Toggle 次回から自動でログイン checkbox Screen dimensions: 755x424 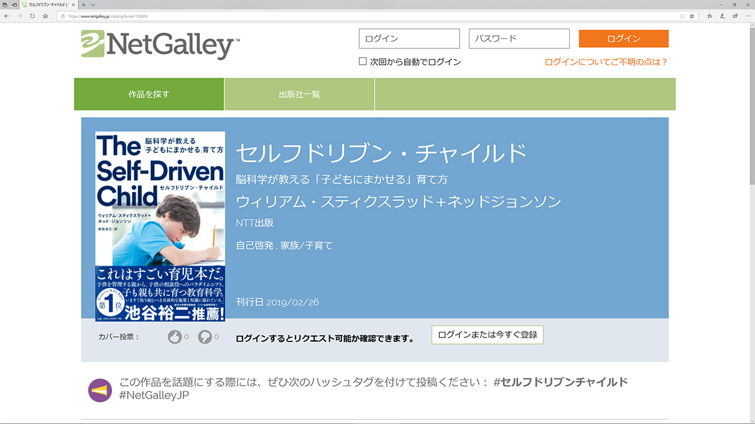363,61
